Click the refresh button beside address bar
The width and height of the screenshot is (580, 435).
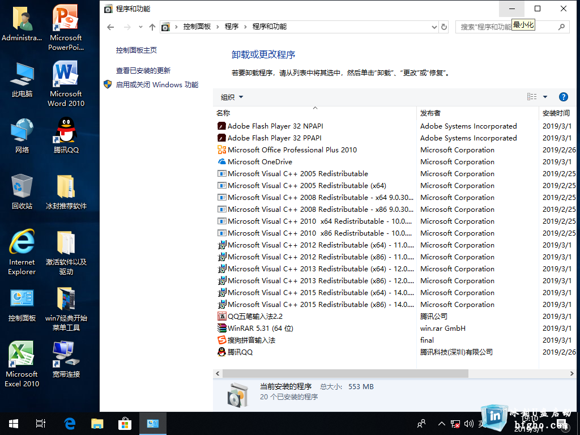tap(444, 27)
